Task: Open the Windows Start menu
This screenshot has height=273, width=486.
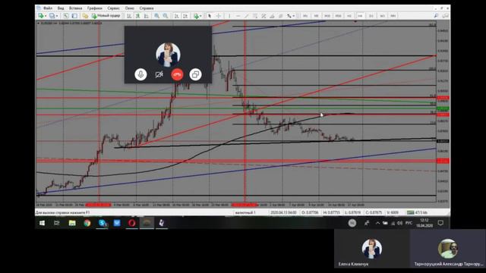Action: (43, 223)
